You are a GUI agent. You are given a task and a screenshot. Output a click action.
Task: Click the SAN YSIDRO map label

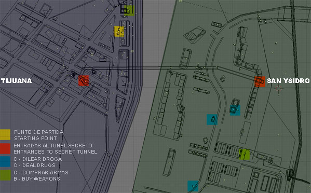tap(288, 80)
